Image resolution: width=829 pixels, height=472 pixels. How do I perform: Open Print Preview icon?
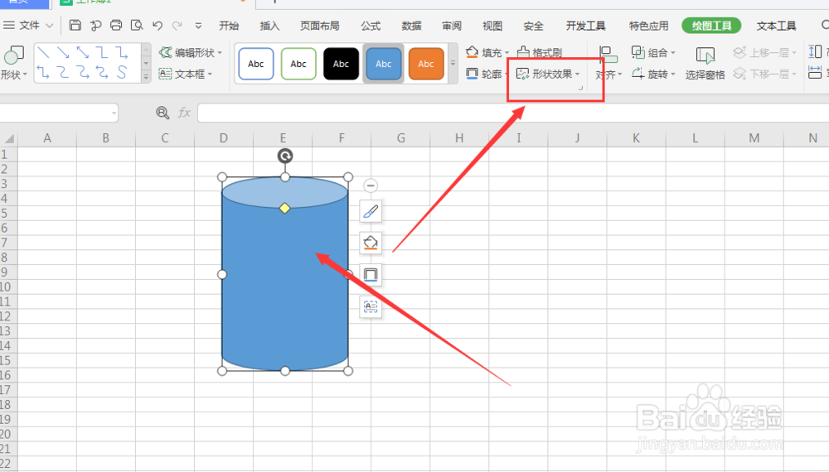click(x=137, y=25)
